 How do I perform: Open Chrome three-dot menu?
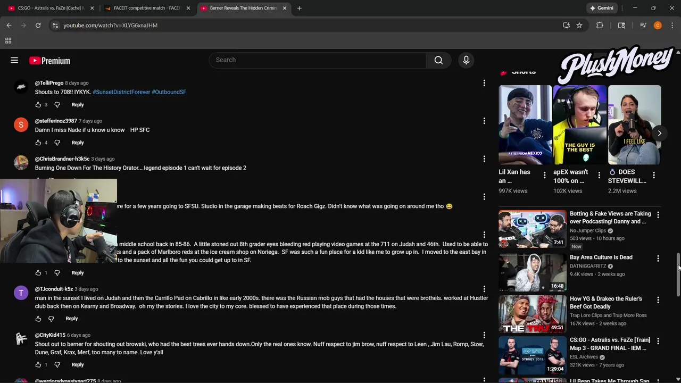[672, 25]
